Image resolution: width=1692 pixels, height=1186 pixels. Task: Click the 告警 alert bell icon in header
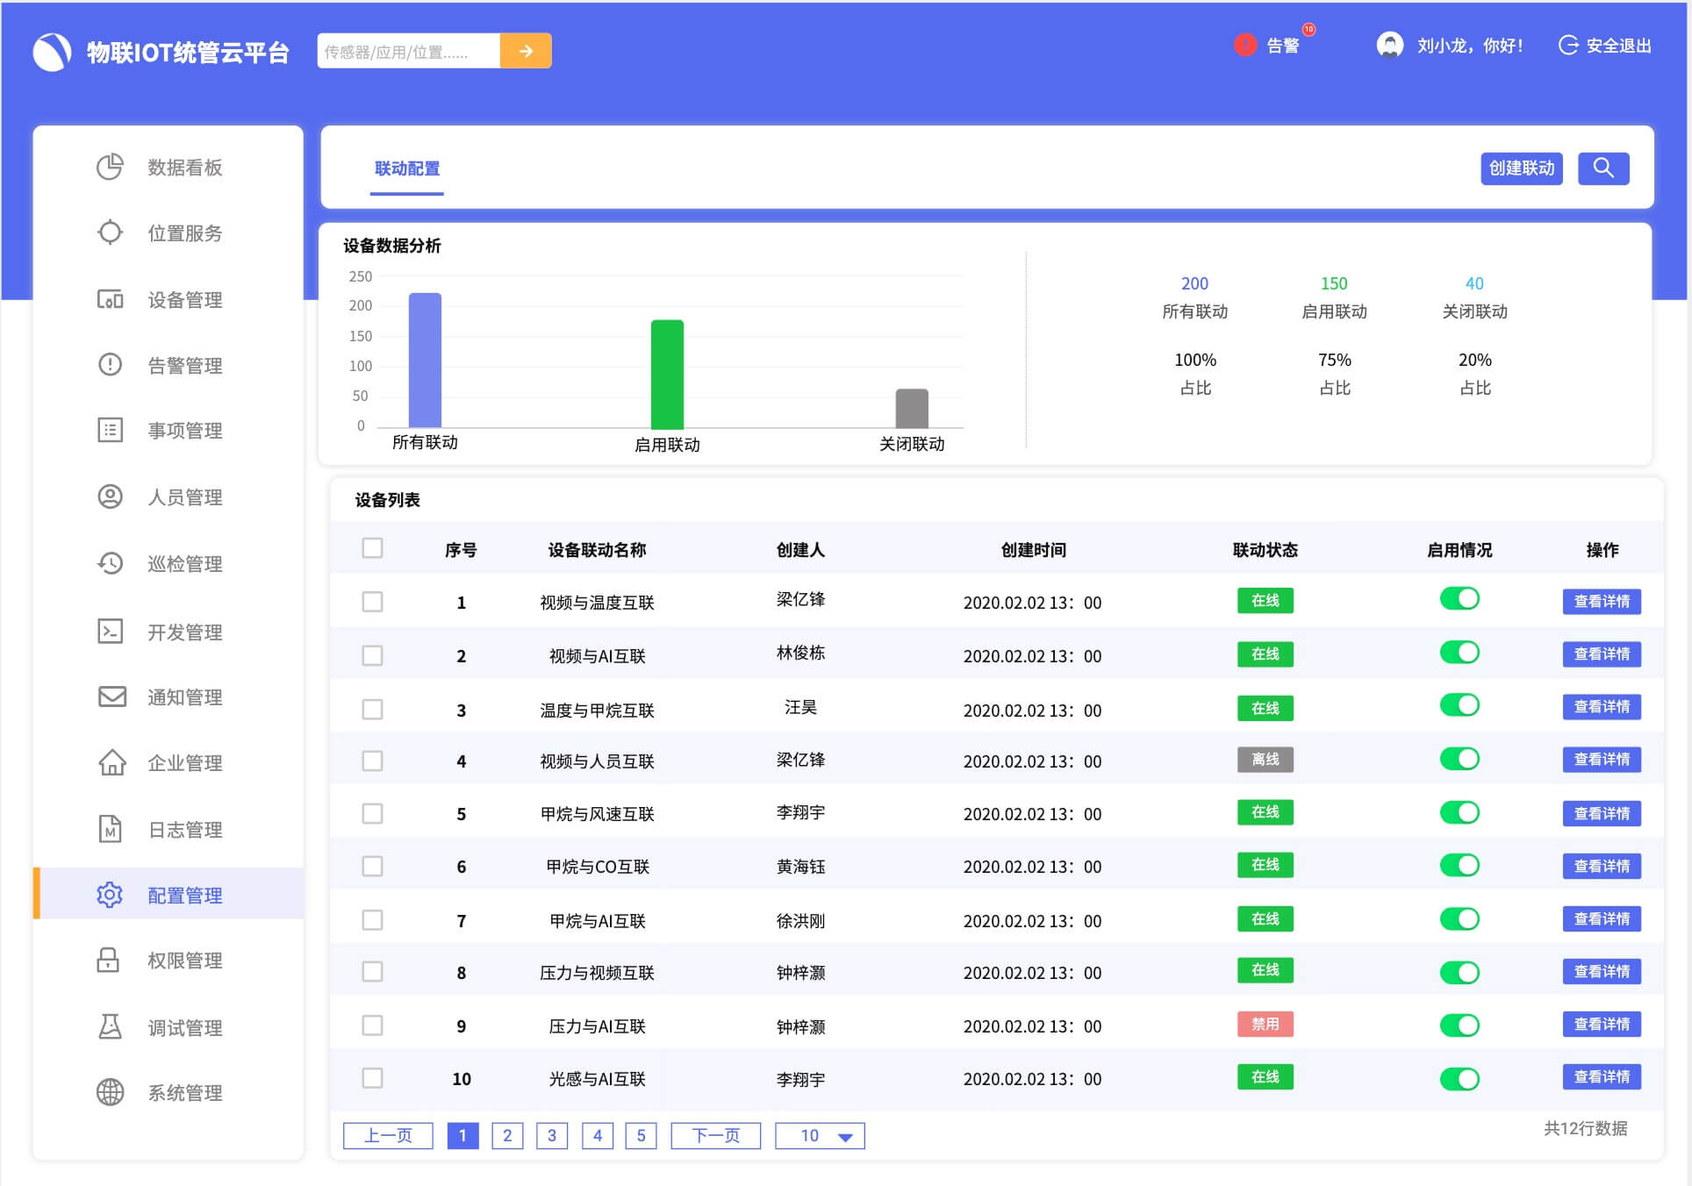click(x=1244, y=46)
